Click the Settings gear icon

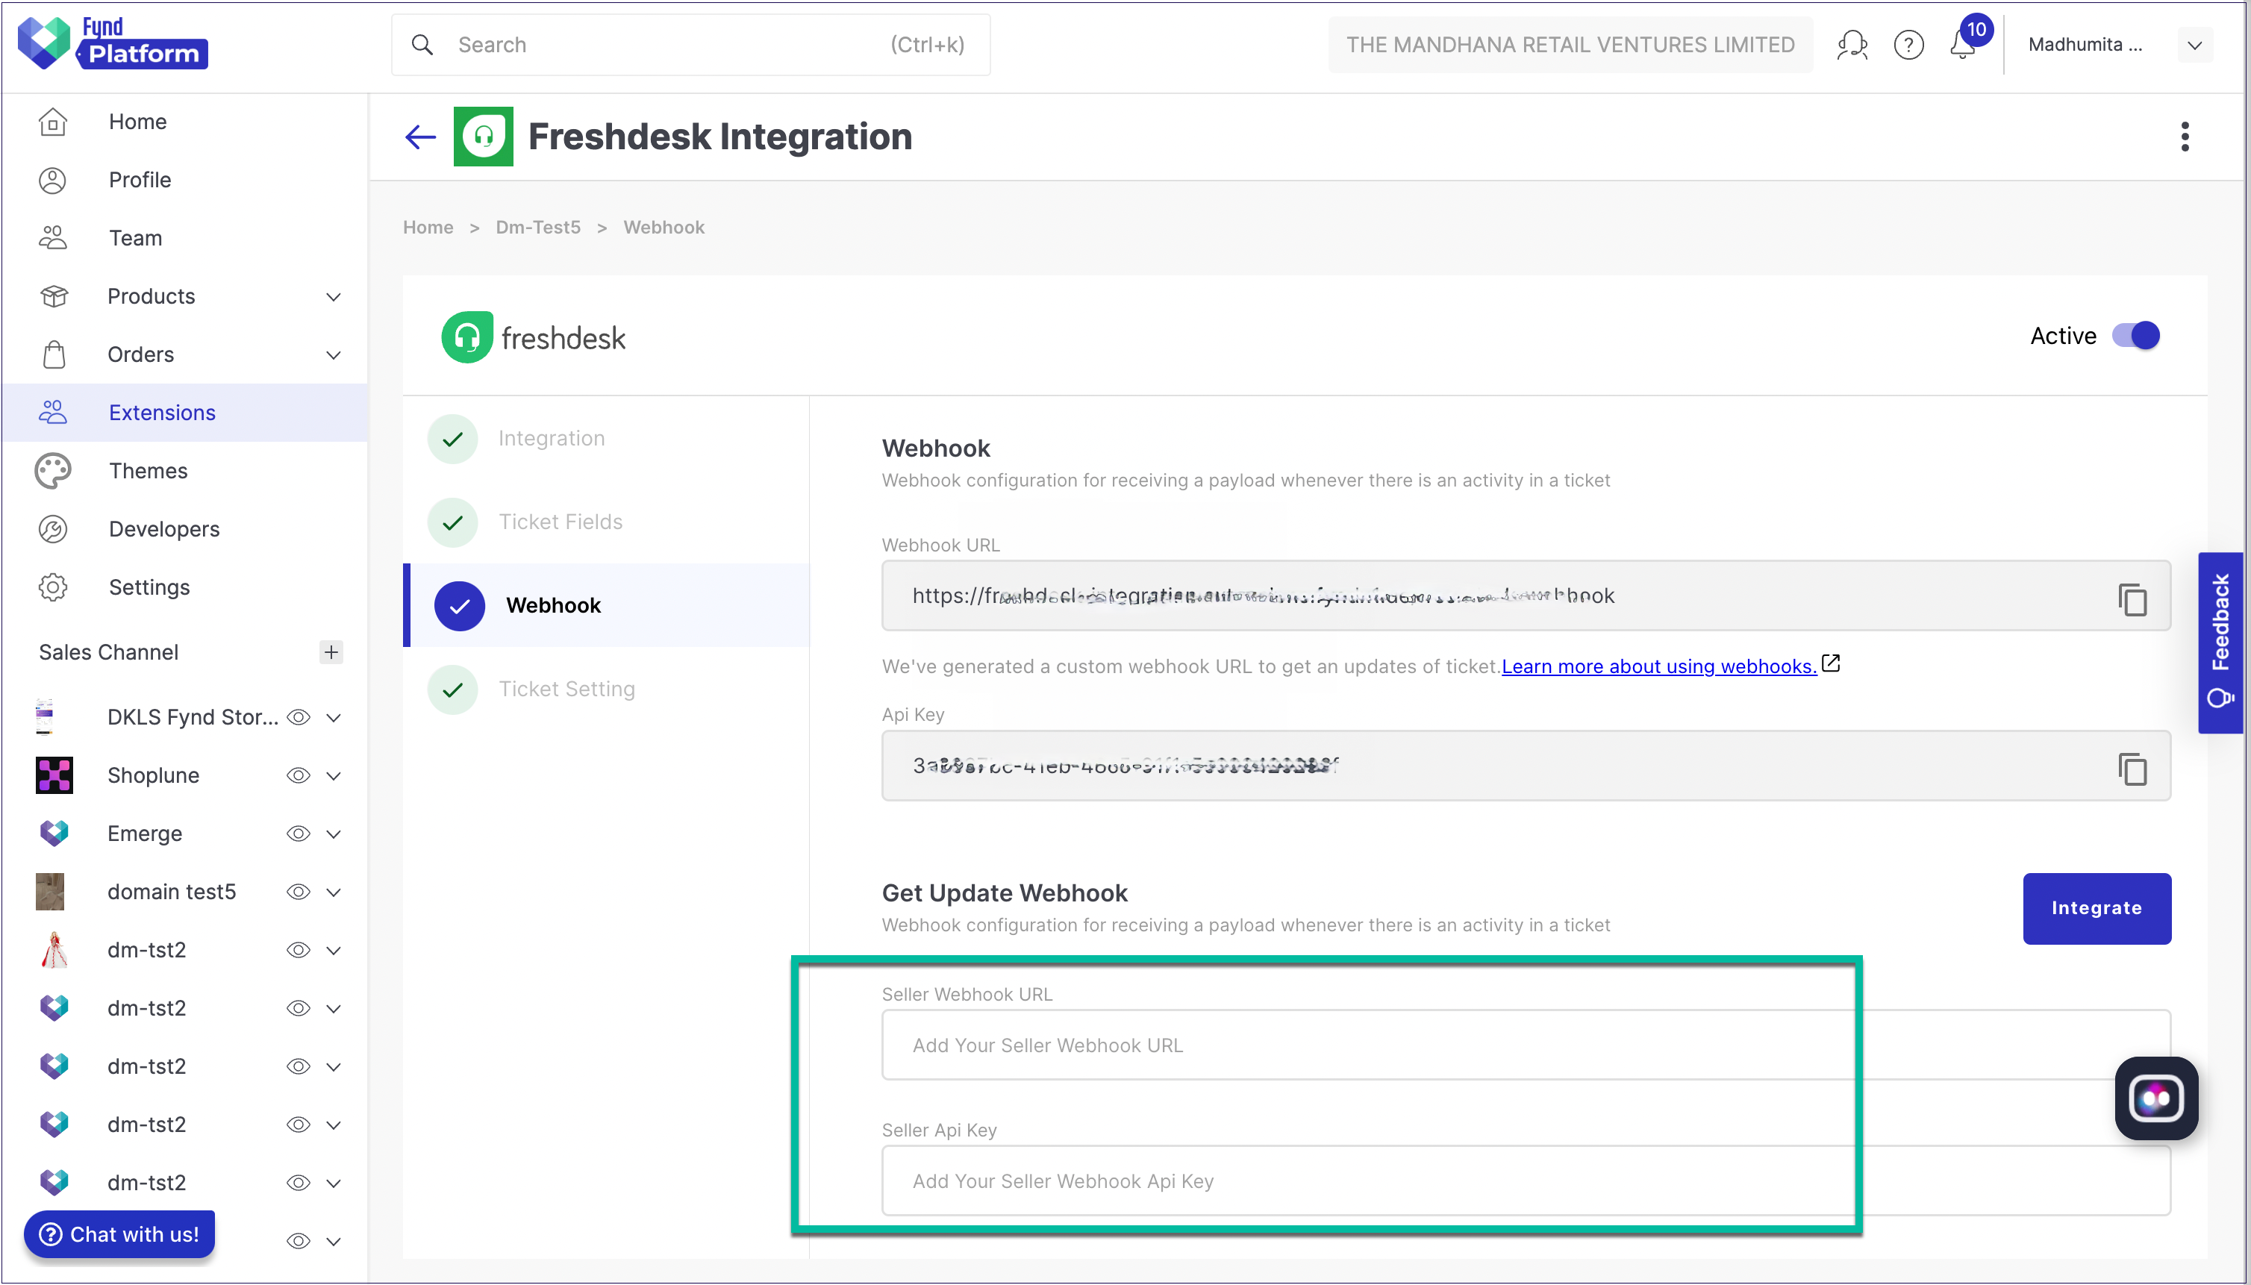[x=53, y=587]
